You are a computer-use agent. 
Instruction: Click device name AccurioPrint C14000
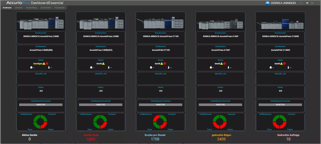tap(280, 50)
